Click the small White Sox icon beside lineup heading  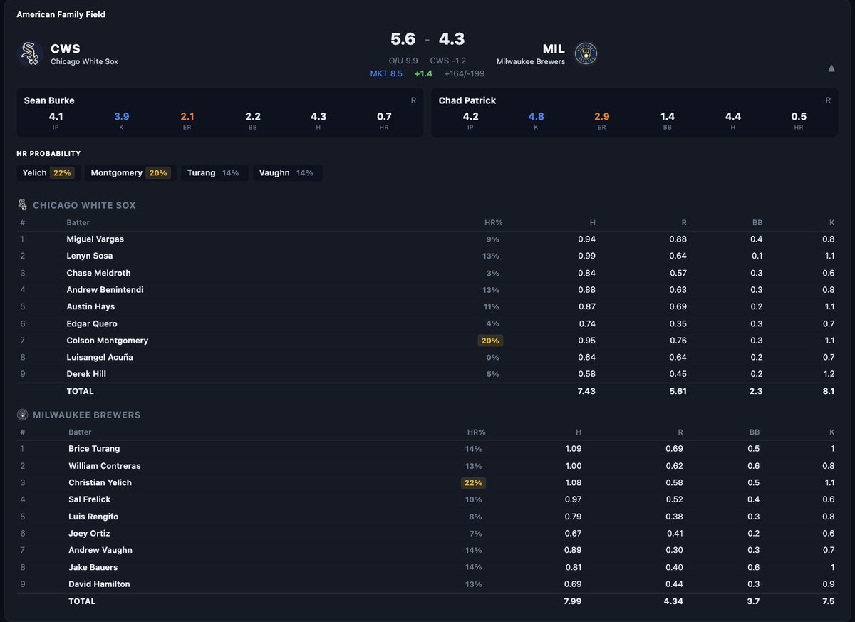point(23,205)
